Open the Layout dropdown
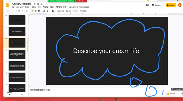 pyautogui.click(x=69, y=11)
